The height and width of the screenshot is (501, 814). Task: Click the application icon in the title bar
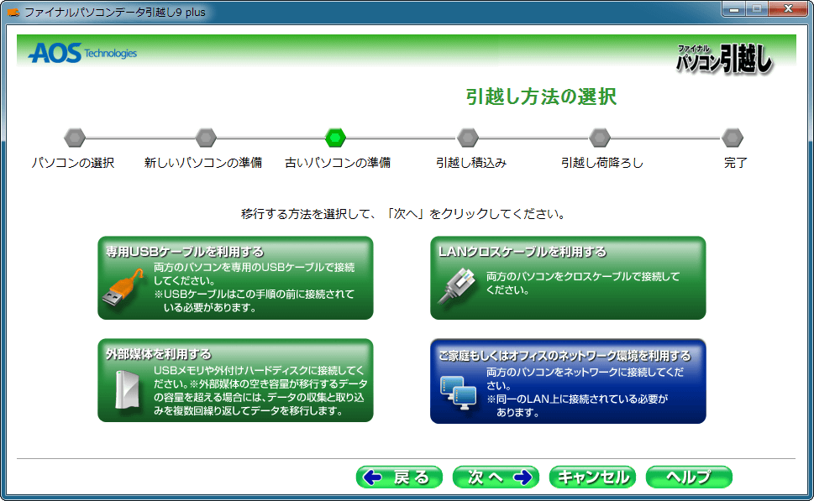[x=13, y=12]
